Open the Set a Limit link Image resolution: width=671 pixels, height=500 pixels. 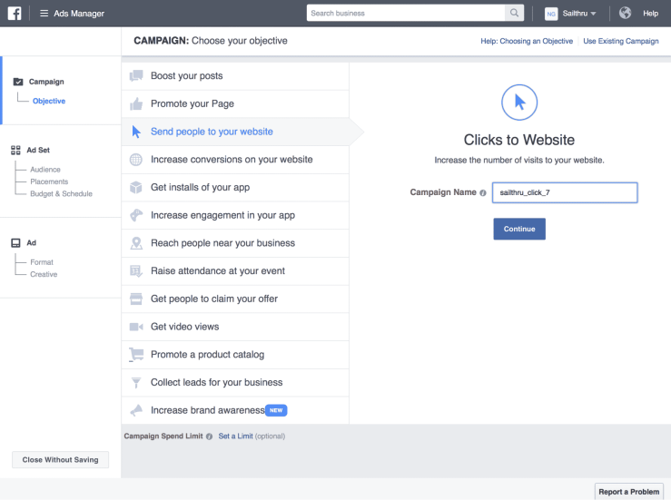[x=235, y=436]
